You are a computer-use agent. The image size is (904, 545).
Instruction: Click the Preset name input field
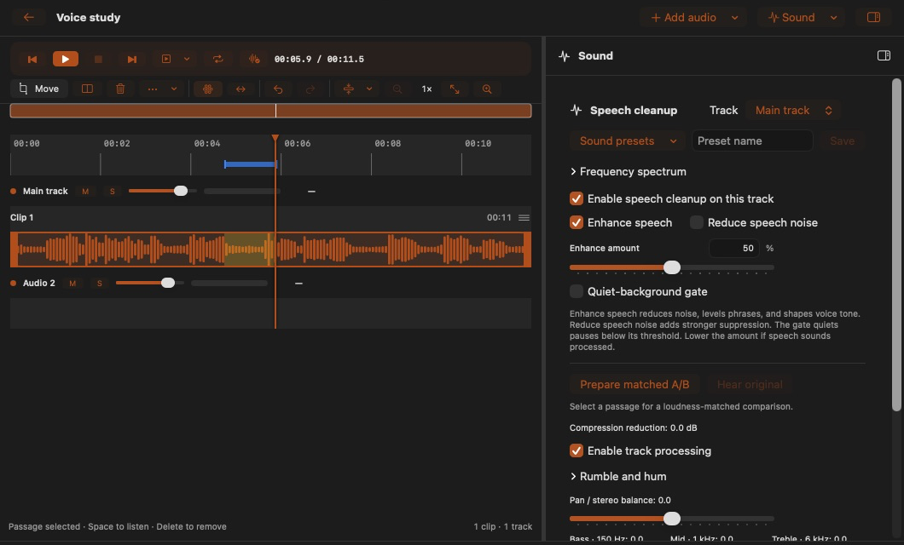point(752,141)
